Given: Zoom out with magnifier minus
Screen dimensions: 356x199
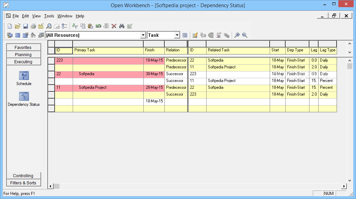Looking at the screenshot, I should 245,35.
